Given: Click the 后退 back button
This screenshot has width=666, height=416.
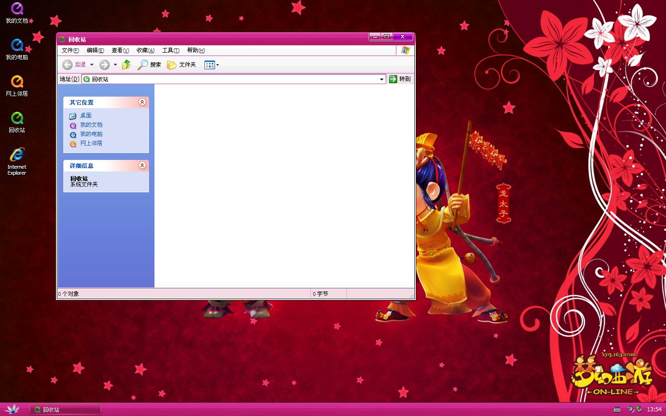Looking at the screenshot, I should 74,65.
